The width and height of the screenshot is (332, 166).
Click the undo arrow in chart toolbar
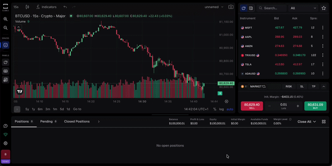click(65, 7)
